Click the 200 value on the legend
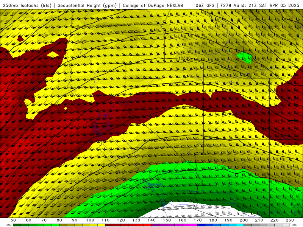 (x=244, y=220)
